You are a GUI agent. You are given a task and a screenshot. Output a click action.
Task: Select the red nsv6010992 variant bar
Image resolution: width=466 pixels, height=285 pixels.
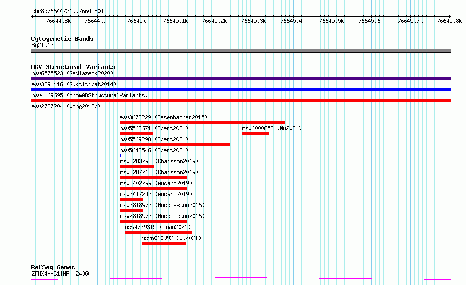pyautogui.click(x=164, y=243)
